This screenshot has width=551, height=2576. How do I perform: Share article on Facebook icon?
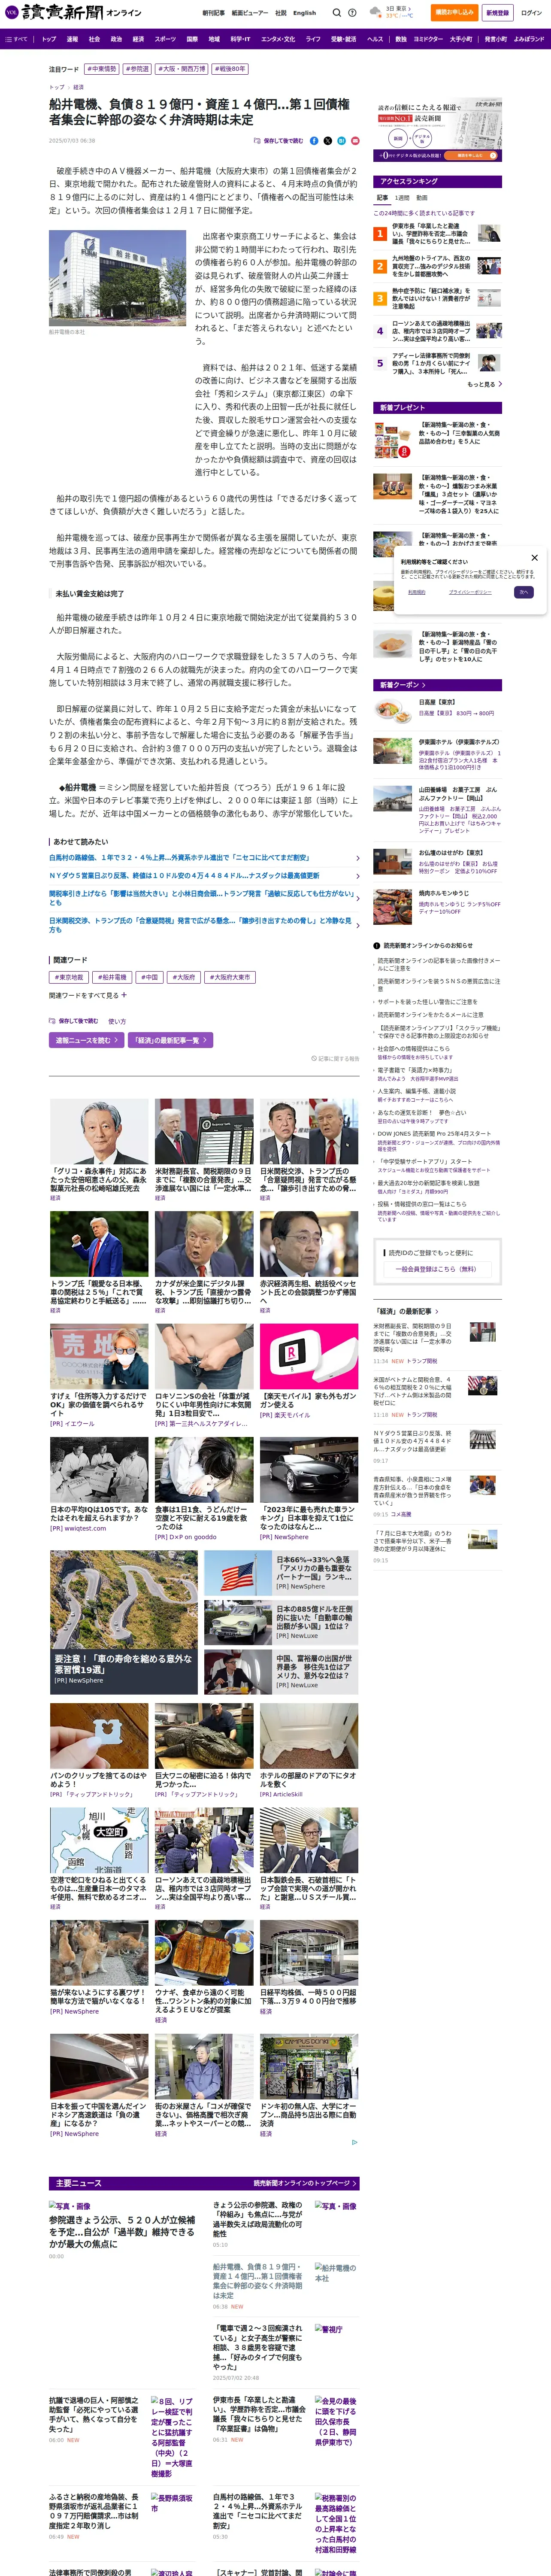click(x=314, y=141)
